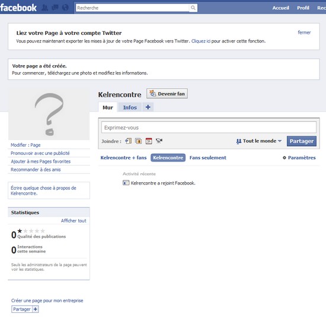Screen dimensions: 326x317
Task: Click the question mark profile picture
Action: (x=49, y=114)
